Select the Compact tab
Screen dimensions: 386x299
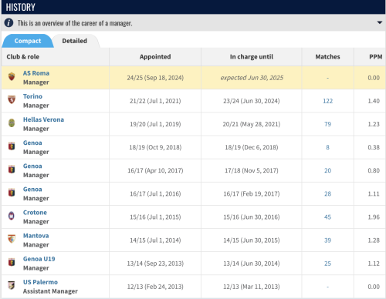tap(28, 41)
